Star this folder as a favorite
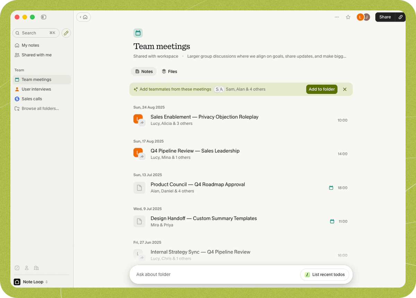Image resolution: width=416 pixels, height=298 pixels. click(348, 17)
